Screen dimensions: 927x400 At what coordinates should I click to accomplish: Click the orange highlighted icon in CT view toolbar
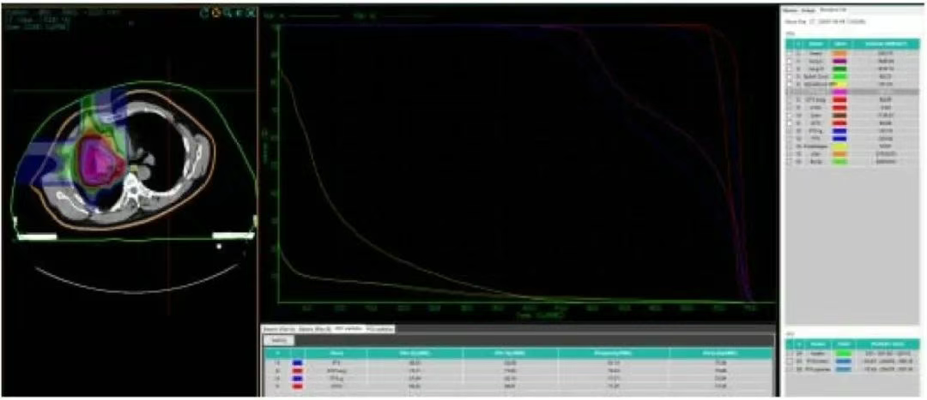(216, 12)
